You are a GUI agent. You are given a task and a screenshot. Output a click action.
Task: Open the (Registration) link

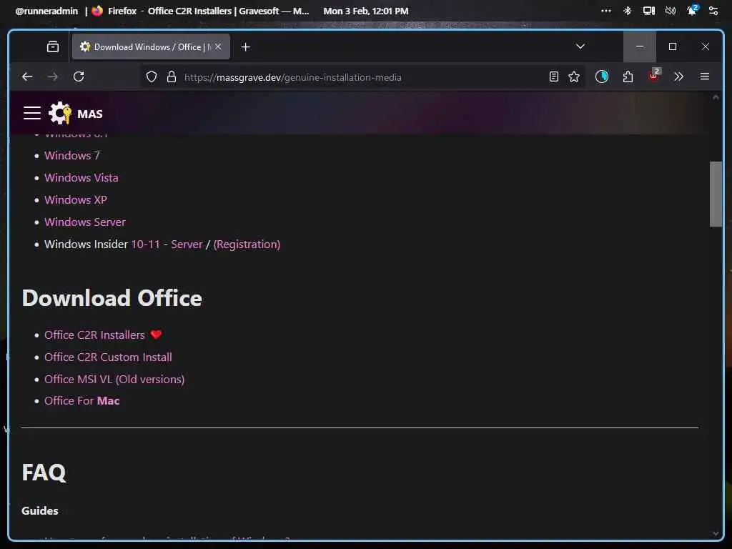pyautogui.click(x=247, y=244)
